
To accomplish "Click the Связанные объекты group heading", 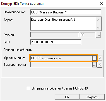I will click(x=18, y=50).
